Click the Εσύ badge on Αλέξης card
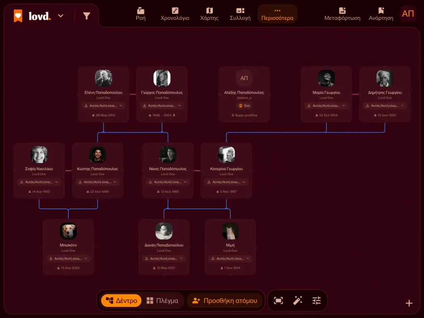The width and height of the screenshot is (424, 318). point(244,106)
